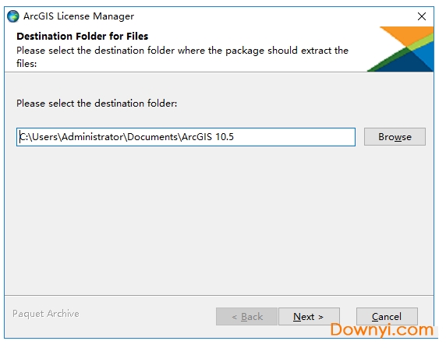Image resolution: width=446 pixels, height=348 pixels.
Task: Click the Esri banner graphic
Action: tap(401, 49)
